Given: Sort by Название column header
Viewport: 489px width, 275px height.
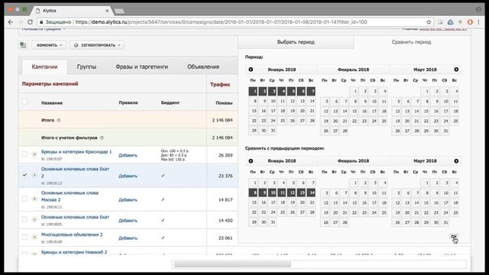Looking at the screenshot, I should click(52, 103).
